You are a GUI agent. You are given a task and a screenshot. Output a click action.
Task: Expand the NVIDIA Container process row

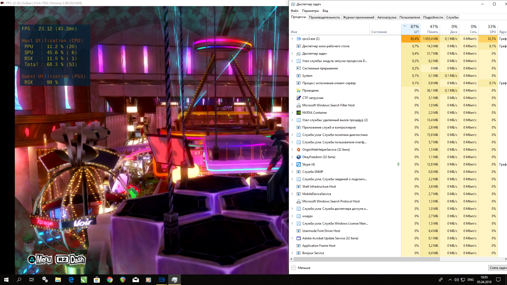coord(292,113)
